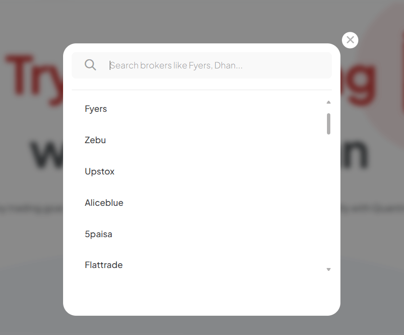
Task: Click scrollbar track below the thumb
Action: (328, 202)
